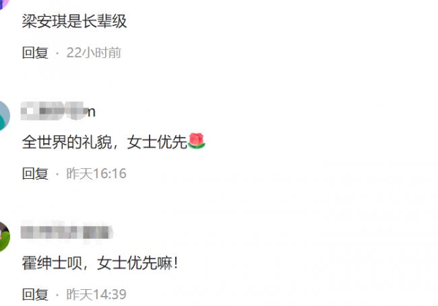Click the rose emoji after 女士优先

coord(197,141)
